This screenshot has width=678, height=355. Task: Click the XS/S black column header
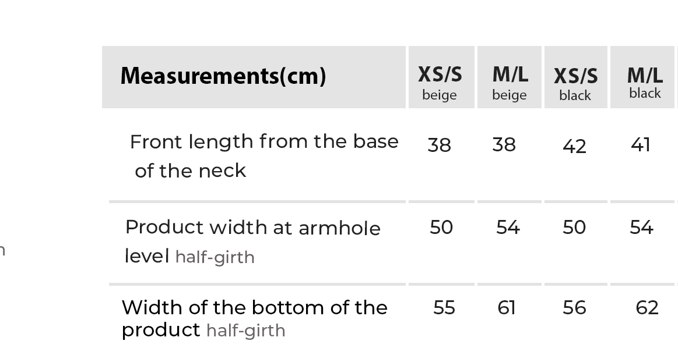[575, 81]
